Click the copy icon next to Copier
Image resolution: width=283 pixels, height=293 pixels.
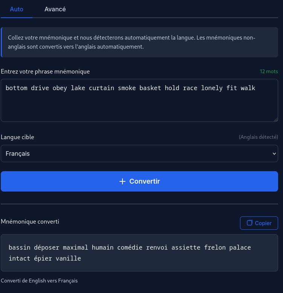(x=249, y=223)
